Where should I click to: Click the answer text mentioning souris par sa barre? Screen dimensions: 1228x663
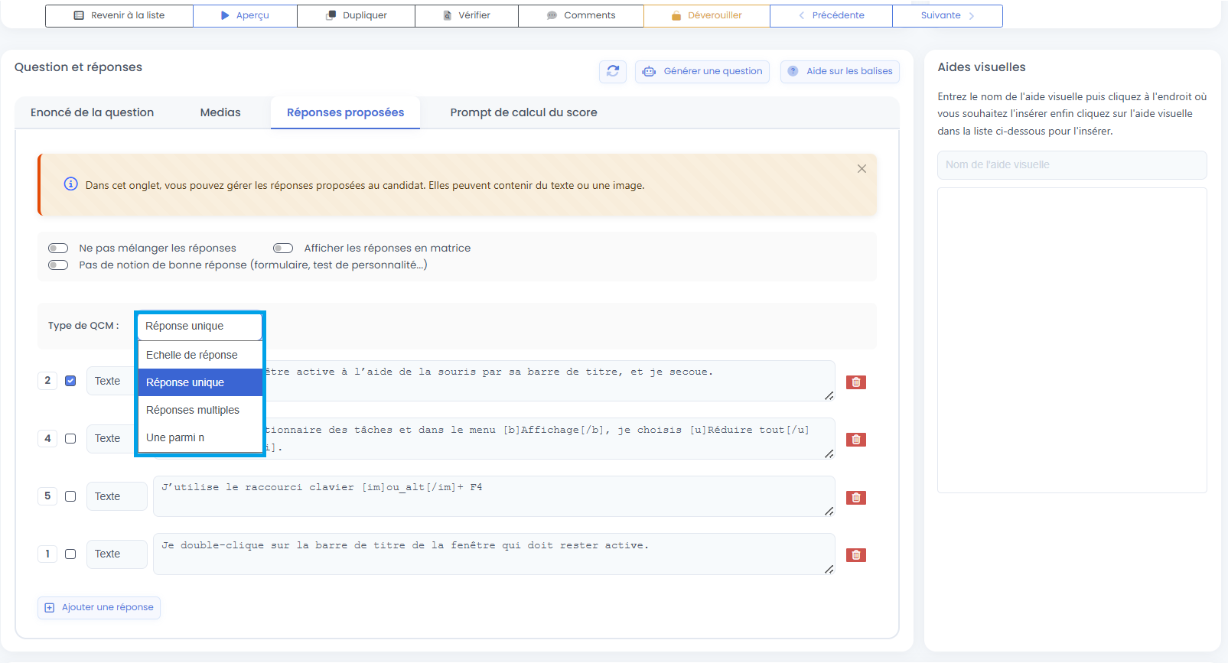(x=549, y=381)
